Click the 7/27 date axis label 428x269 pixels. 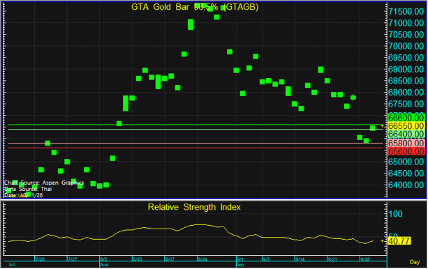tap(73, 259)
